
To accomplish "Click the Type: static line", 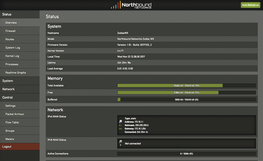I will point(130,119).
